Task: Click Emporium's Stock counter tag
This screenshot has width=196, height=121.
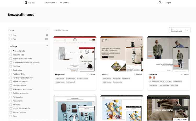Action: [71, 78]
